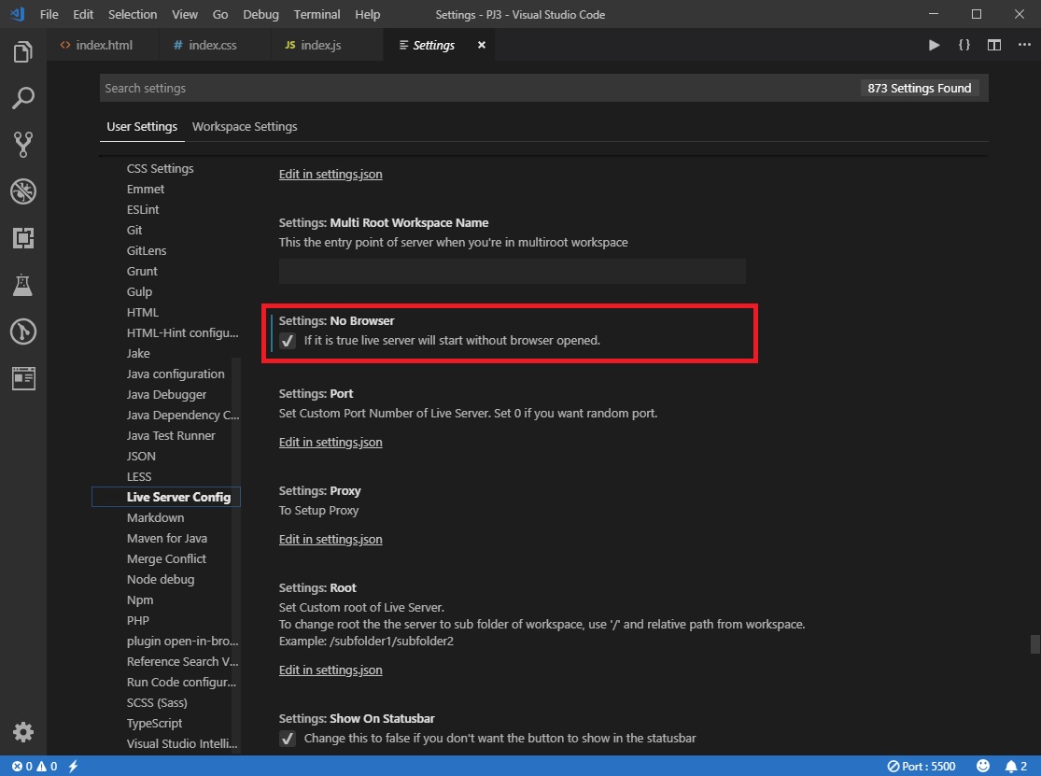
Task: Switch to the Workspace Settings tab
Action: point(245,127)
